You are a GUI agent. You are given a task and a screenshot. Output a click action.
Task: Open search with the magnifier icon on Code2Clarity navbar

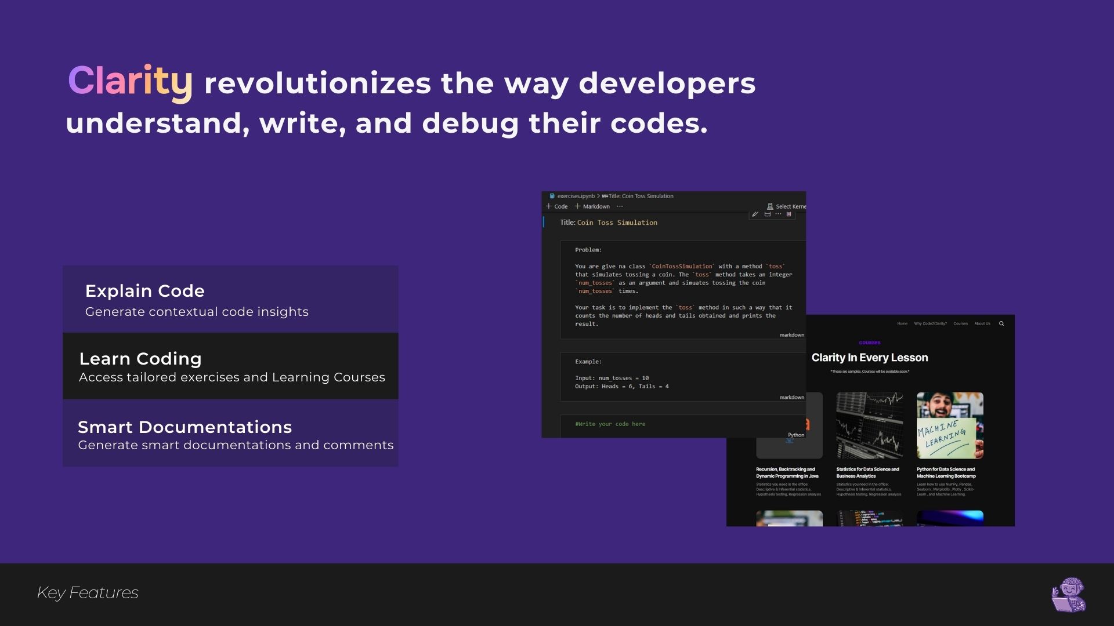[x=1001, y=323]
